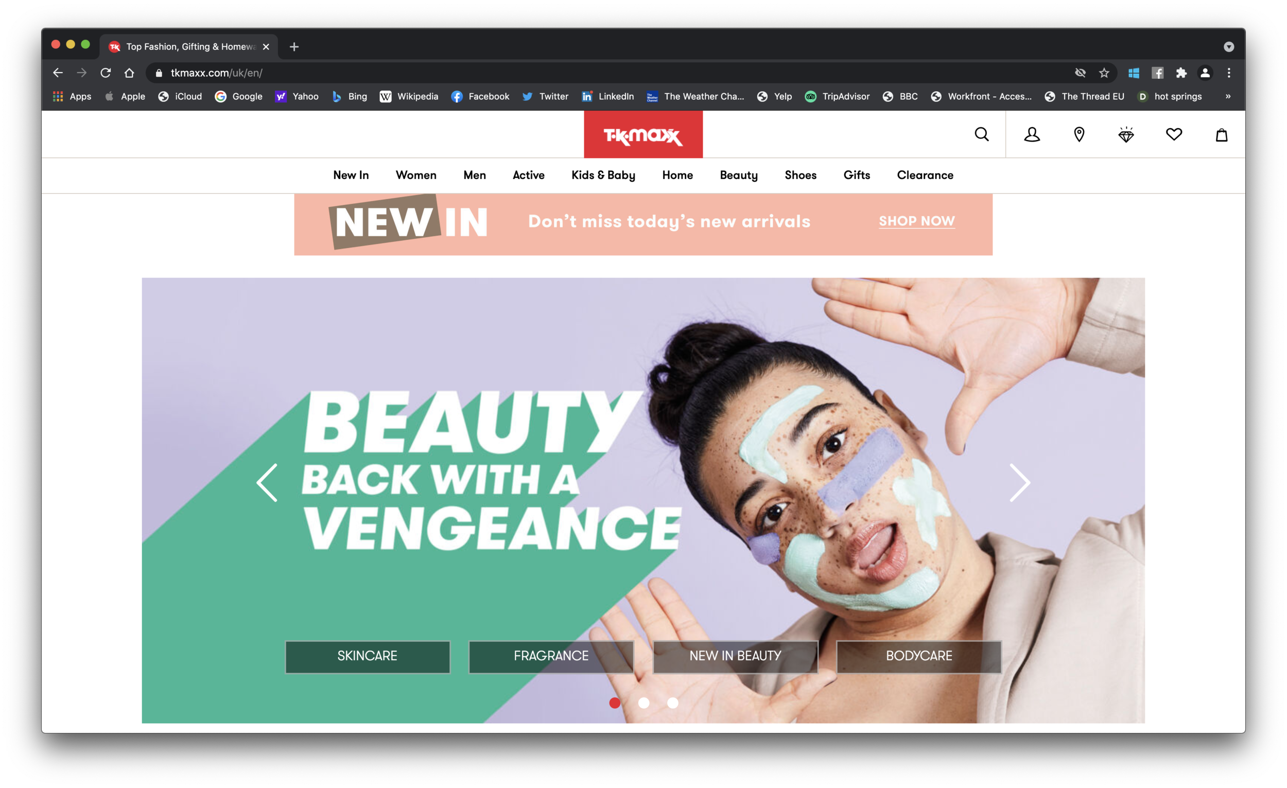
Task: Open the shopping bag icon
Action: [x=1221, y=135]
